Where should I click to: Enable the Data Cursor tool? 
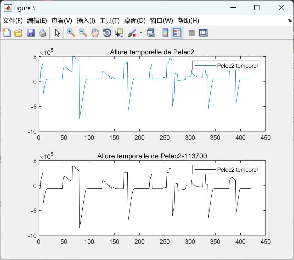[x=119, y=33]
